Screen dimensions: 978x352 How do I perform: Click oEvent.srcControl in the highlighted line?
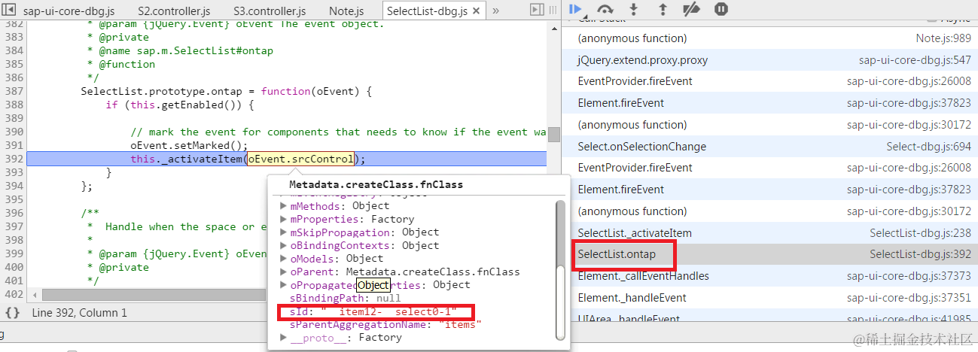(x=301, y=159)
